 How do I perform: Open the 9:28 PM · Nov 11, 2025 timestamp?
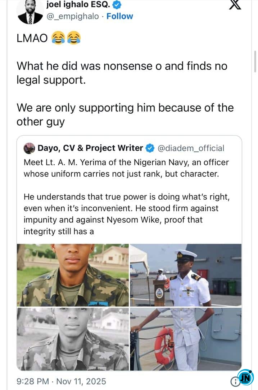point(62,381)
